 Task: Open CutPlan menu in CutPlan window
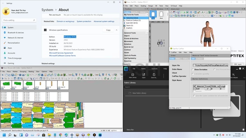(x=174, y=52)
